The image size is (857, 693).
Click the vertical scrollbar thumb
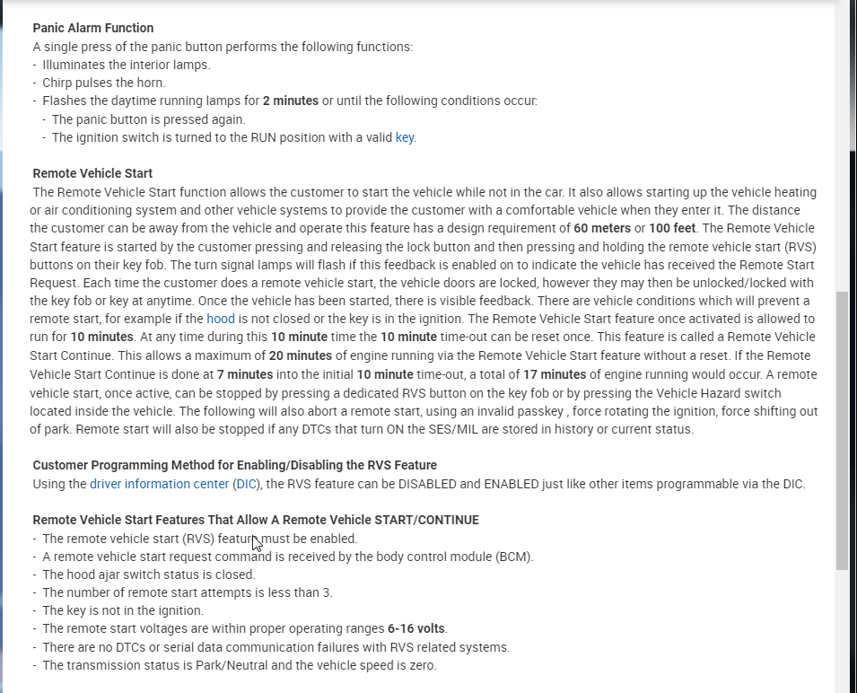[x=842, y=431]
